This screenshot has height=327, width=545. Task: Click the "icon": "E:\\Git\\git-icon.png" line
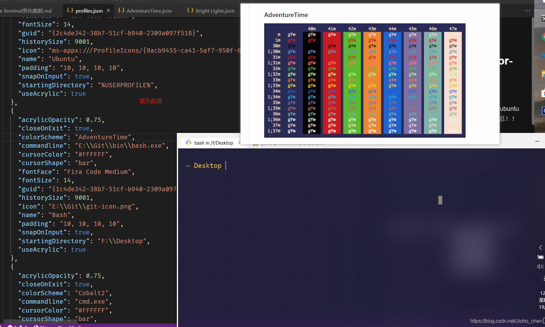tap(78, 207)
